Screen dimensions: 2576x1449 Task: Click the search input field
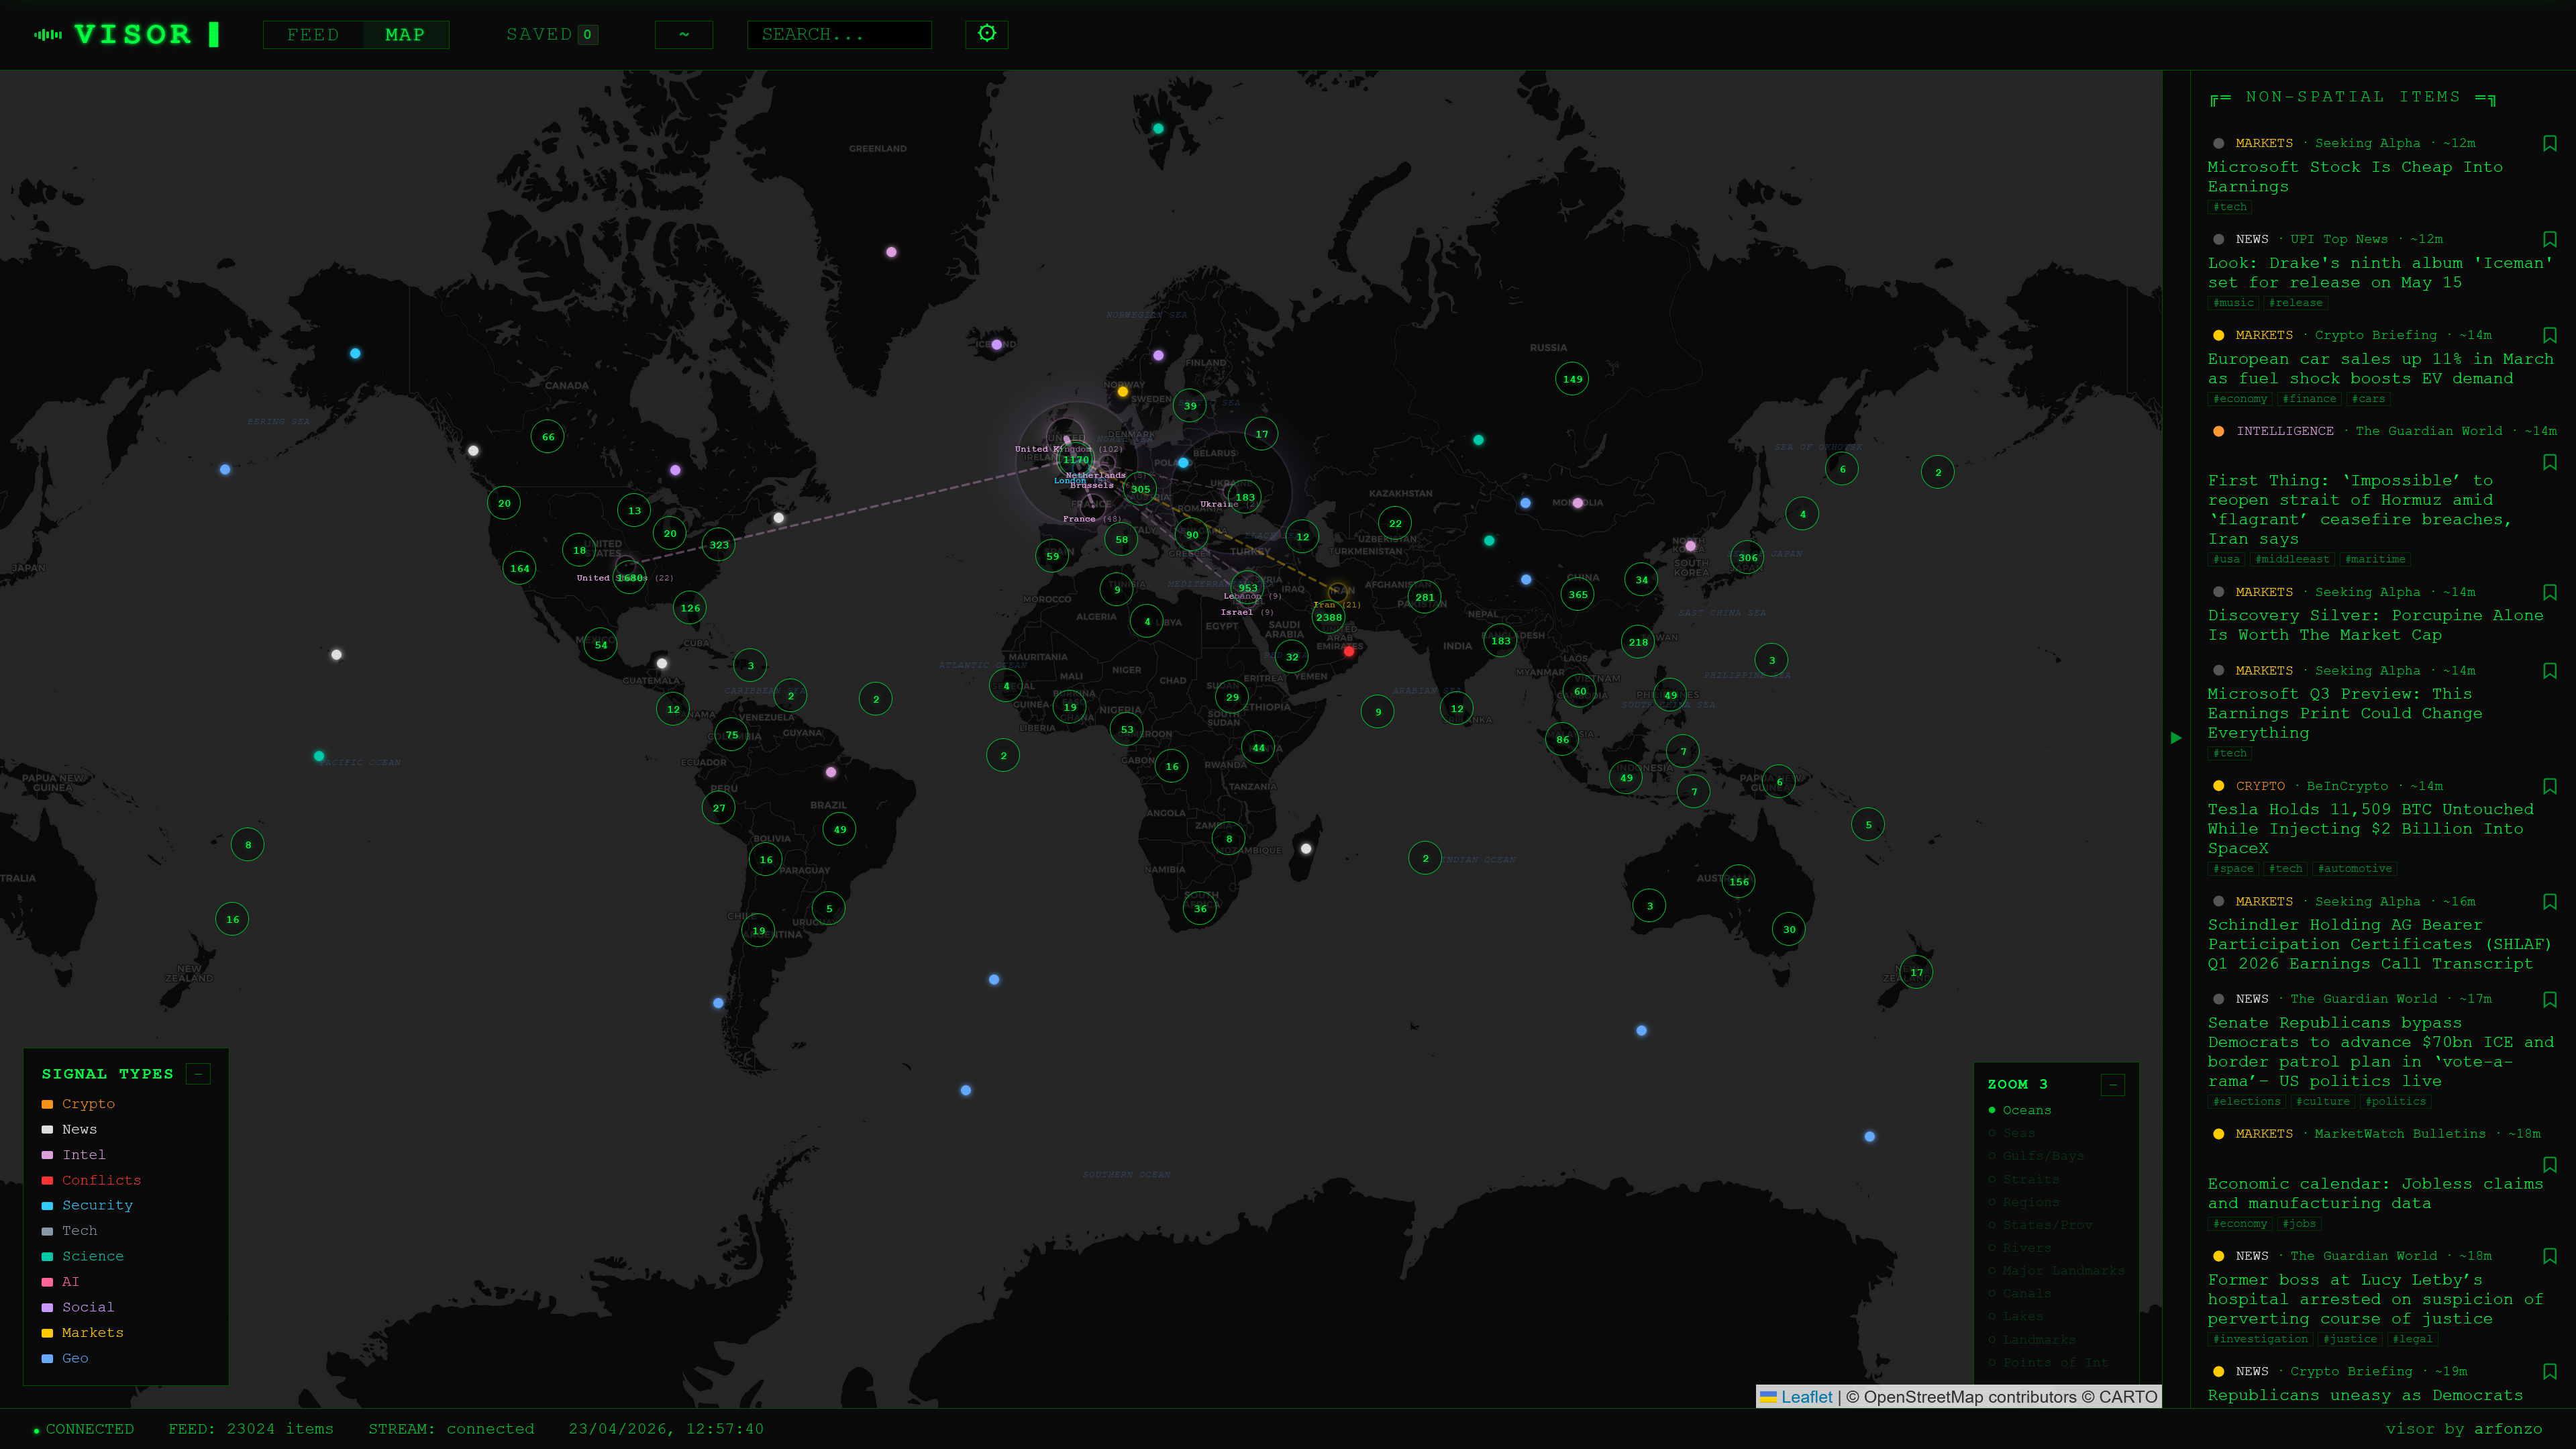click(x=838, y=35)
